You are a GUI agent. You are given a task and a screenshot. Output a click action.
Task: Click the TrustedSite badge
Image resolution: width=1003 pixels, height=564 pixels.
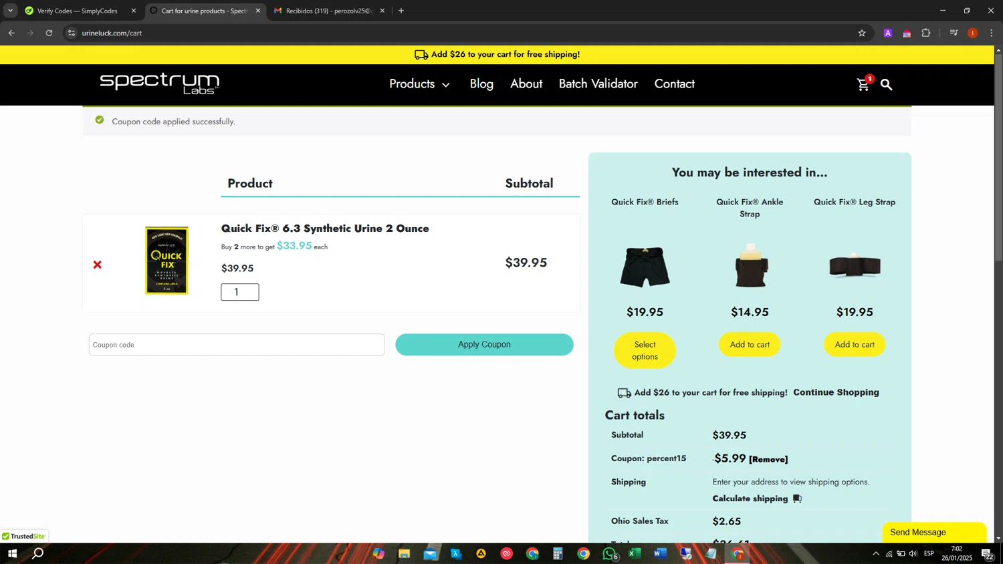point(24,536)
